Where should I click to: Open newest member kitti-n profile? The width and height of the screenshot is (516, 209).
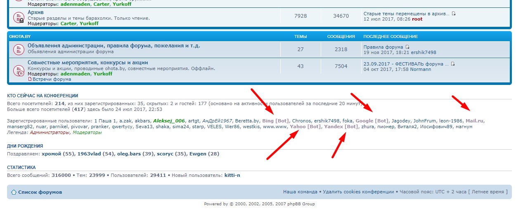[x=232, y=175]
